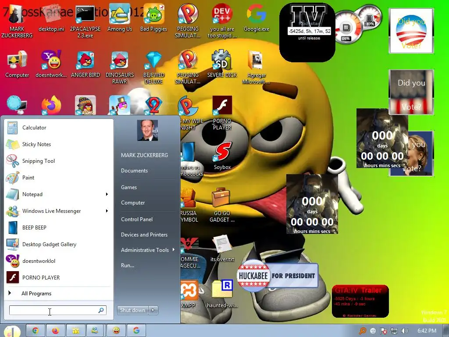Viewport: 449px width, 337px height.
Task: Open the its over.txt file
Action: tap(222, 248)
